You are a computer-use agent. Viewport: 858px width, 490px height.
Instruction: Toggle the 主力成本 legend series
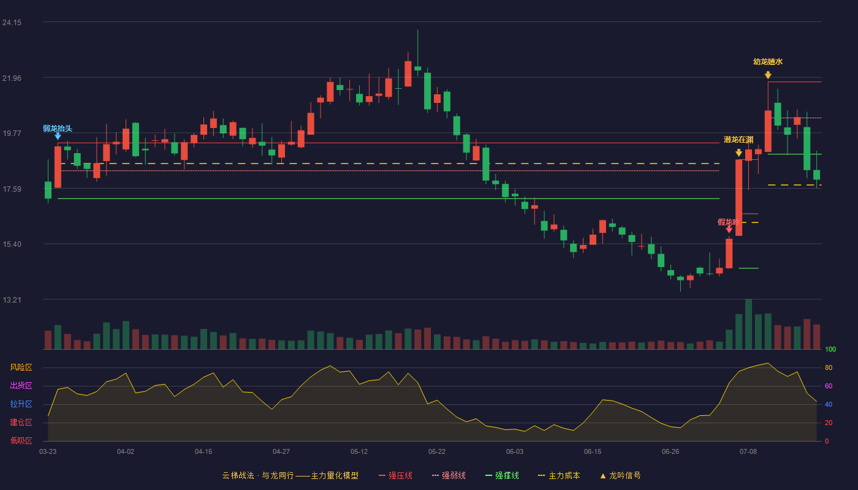click(559, 475)
